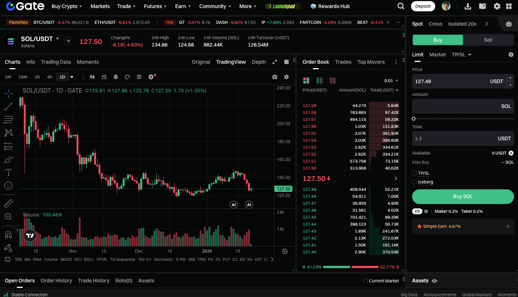The height and width of the screenshot is (297, 518).
Task: Select the text tool in drawing toolbar
Action: (x=8, y=172)
